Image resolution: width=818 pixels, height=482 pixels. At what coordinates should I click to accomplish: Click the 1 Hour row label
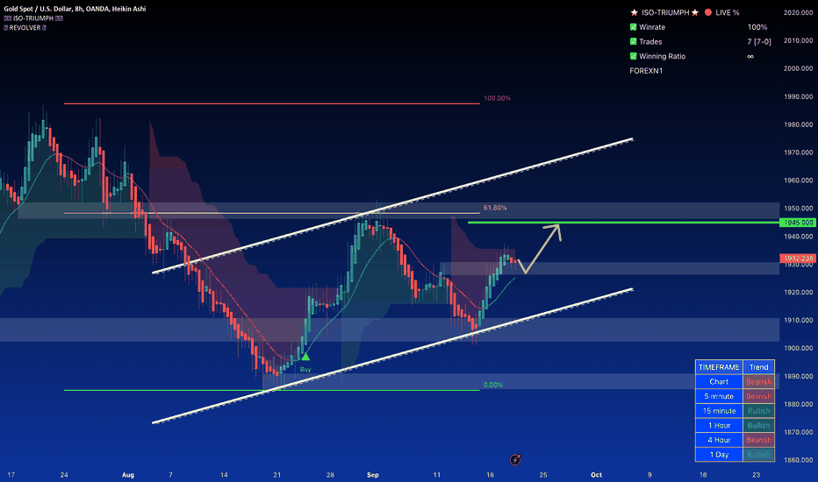coord(719,425)
